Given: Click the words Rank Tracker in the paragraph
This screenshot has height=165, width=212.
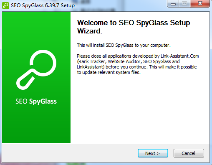Looking at the screenshot, I should (x=92, y=61).
